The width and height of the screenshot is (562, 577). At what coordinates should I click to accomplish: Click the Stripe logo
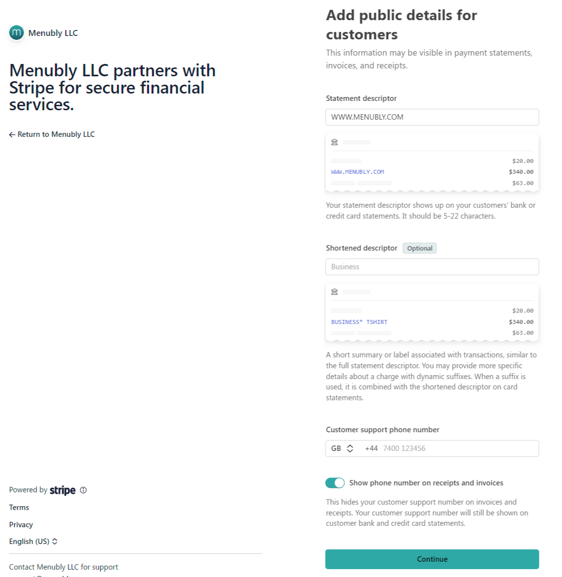point(63,490)
